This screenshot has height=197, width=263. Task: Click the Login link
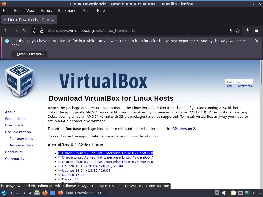coord(229,86)
